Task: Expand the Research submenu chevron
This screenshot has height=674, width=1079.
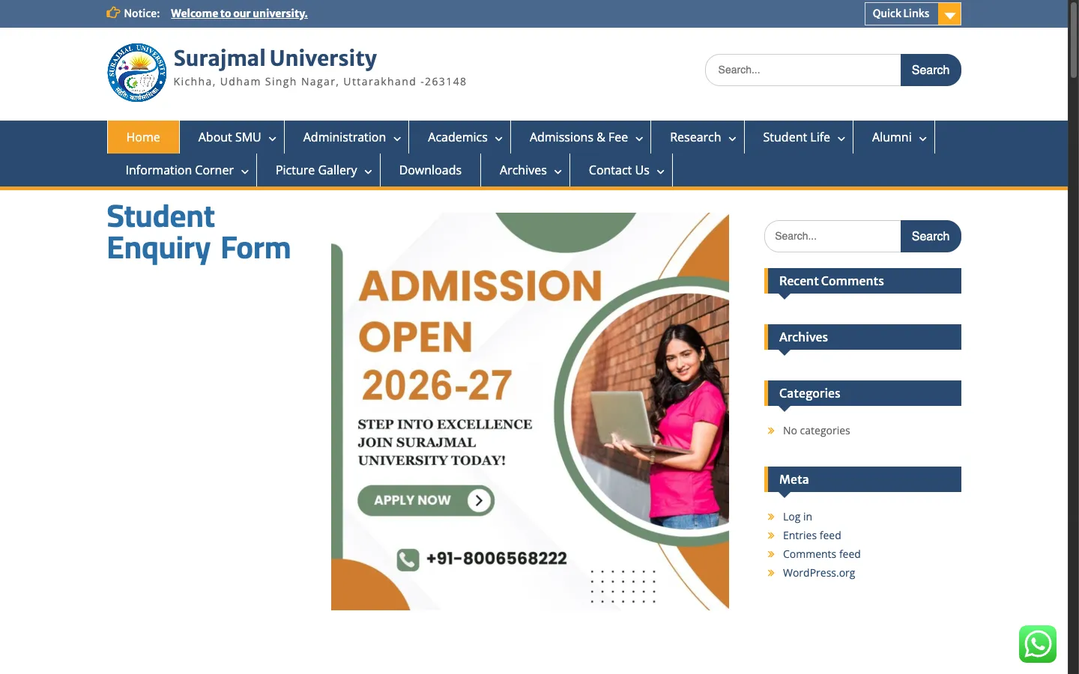Action: [x=732, y=139]
